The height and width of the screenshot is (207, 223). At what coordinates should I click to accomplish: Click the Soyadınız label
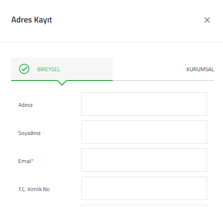pos(29,133)
